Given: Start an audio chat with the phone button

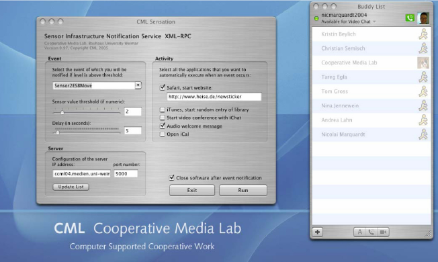Looking at the screenshot, I should tap(371, 232).
